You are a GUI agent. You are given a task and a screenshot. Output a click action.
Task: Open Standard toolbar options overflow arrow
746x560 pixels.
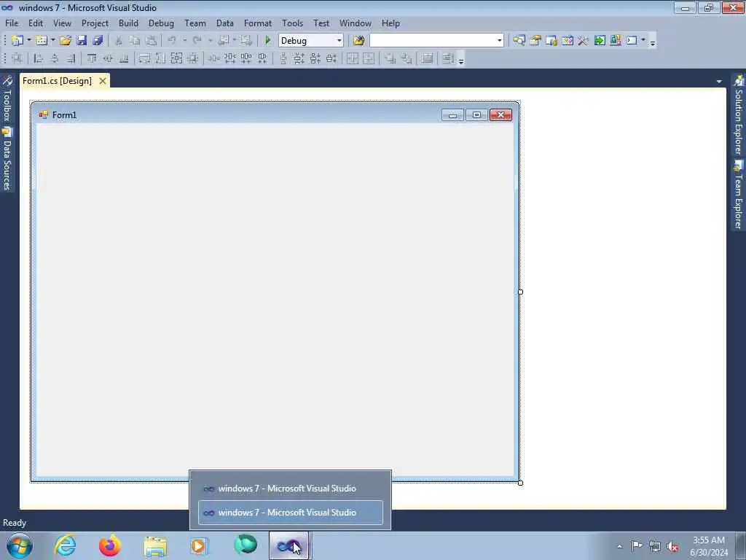coord(653,42)
